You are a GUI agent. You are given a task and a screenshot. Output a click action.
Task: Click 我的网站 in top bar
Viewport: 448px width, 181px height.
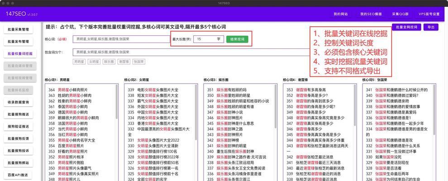click(340, 14)
